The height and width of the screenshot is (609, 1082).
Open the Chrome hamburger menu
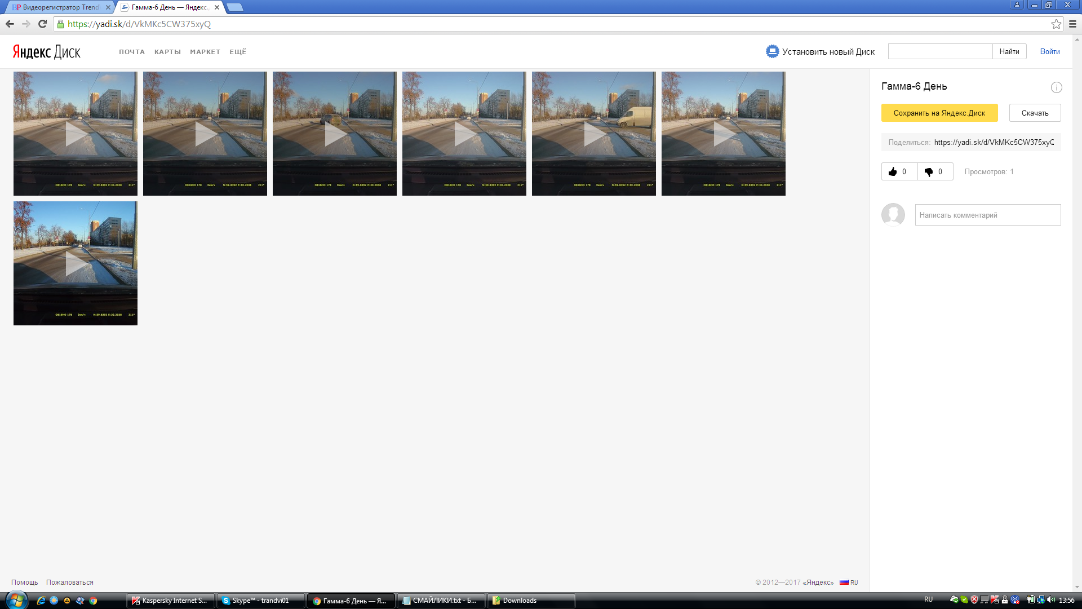pos(1072,24)
